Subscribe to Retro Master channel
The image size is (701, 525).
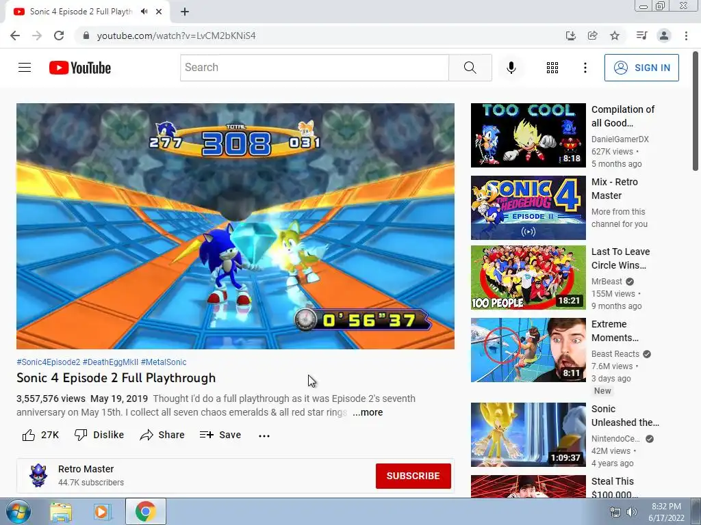(x=413, y=476)
